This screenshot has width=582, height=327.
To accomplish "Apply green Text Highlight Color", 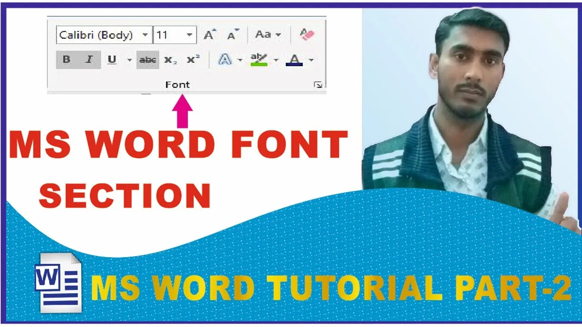I will pos(259,59).
